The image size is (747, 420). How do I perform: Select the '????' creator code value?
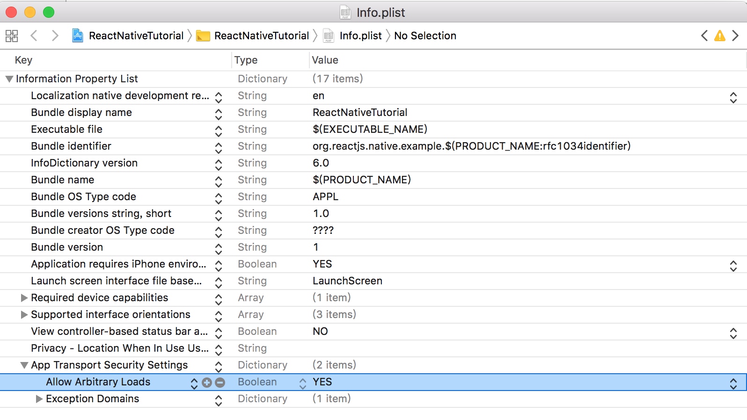click(323, 230)
